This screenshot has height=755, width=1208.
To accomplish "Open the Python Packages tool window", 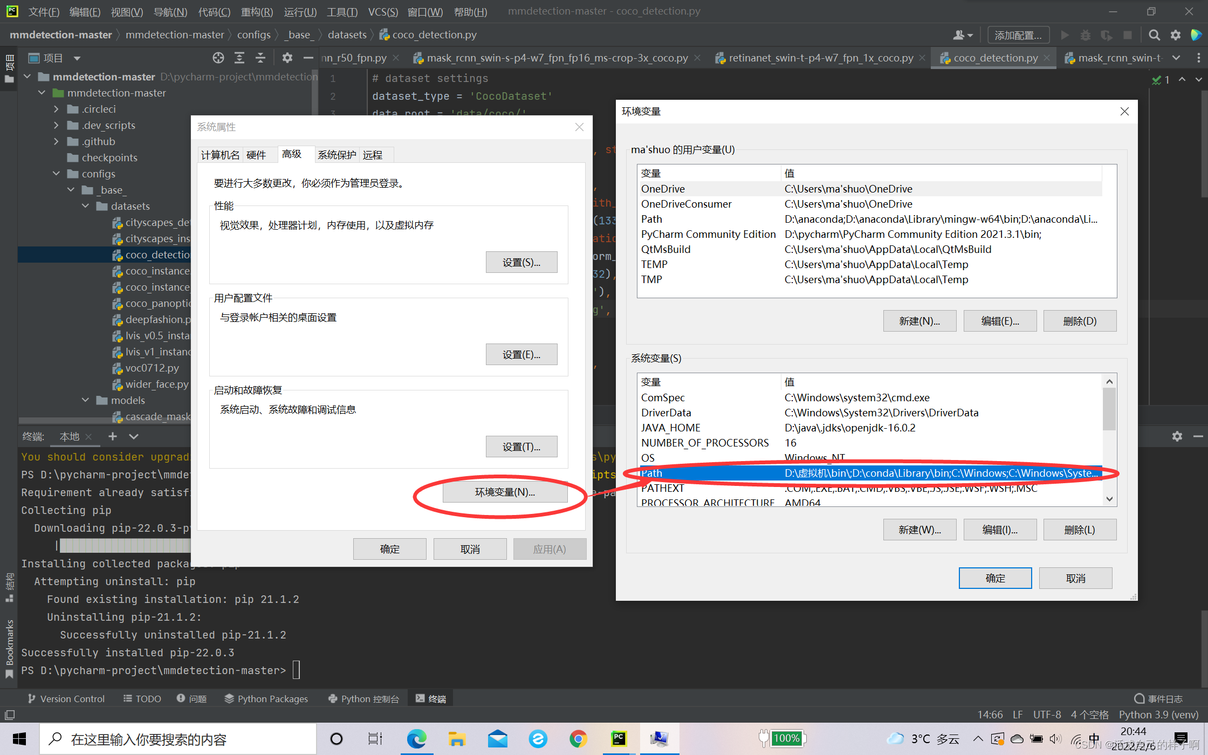I will (266, 698).
